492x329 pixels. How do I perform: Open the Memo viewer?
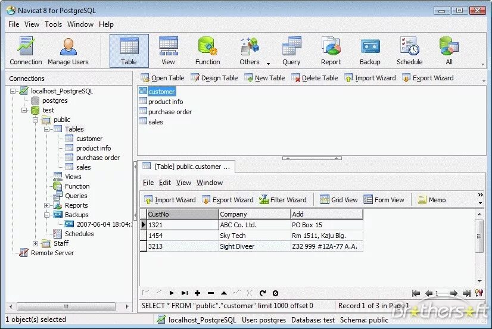tap(432, 199)
